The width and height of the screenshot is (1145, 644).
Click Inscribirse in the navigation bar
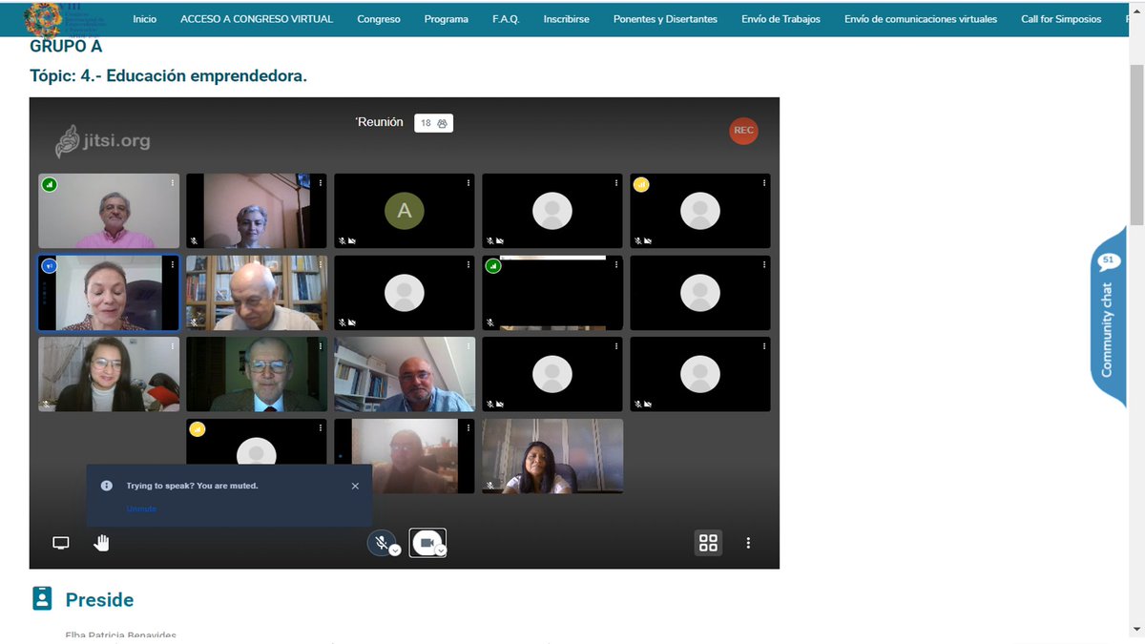(567, 19)
